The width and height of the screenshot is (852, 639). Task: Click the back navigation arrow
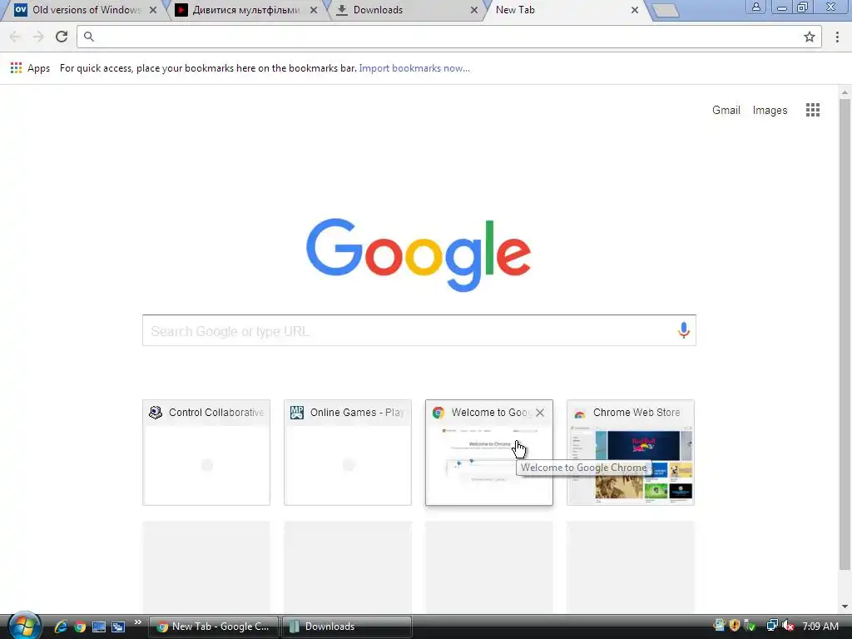pos(15,37)
